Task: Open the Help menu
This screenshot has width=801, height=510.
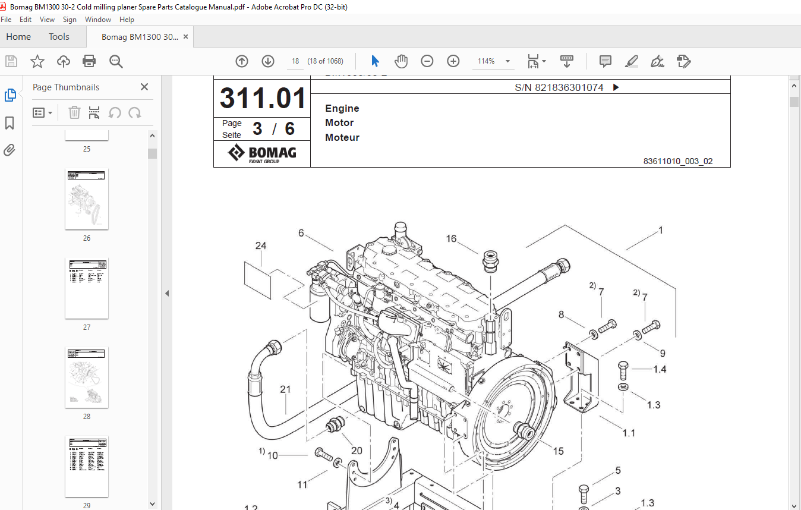Action: click(x=127, y=20)
